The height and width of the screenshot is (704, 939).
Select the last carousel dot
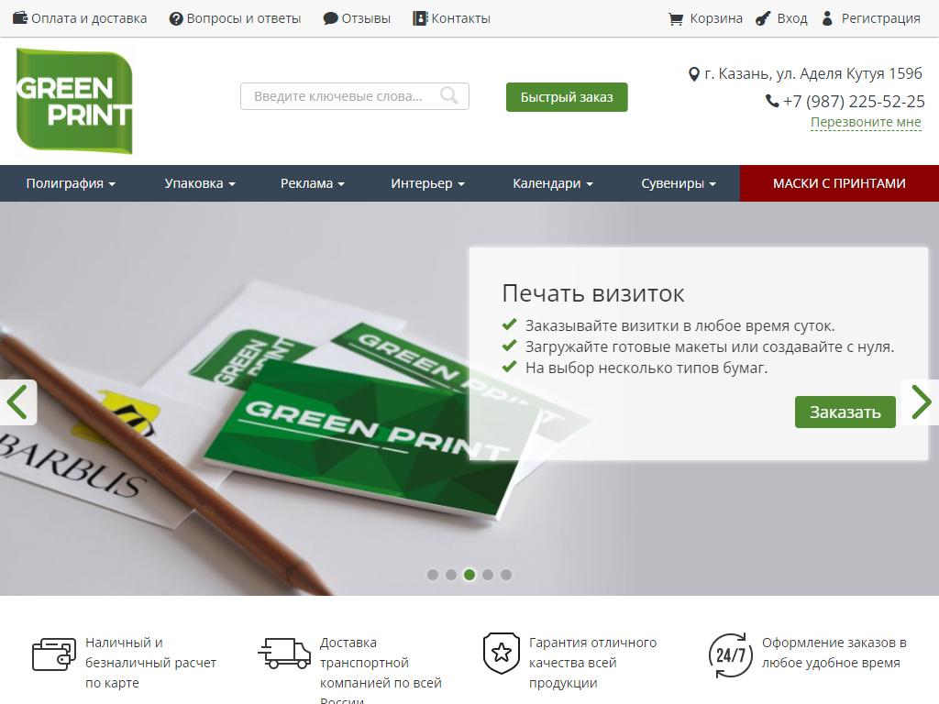(x=506, y=575)
